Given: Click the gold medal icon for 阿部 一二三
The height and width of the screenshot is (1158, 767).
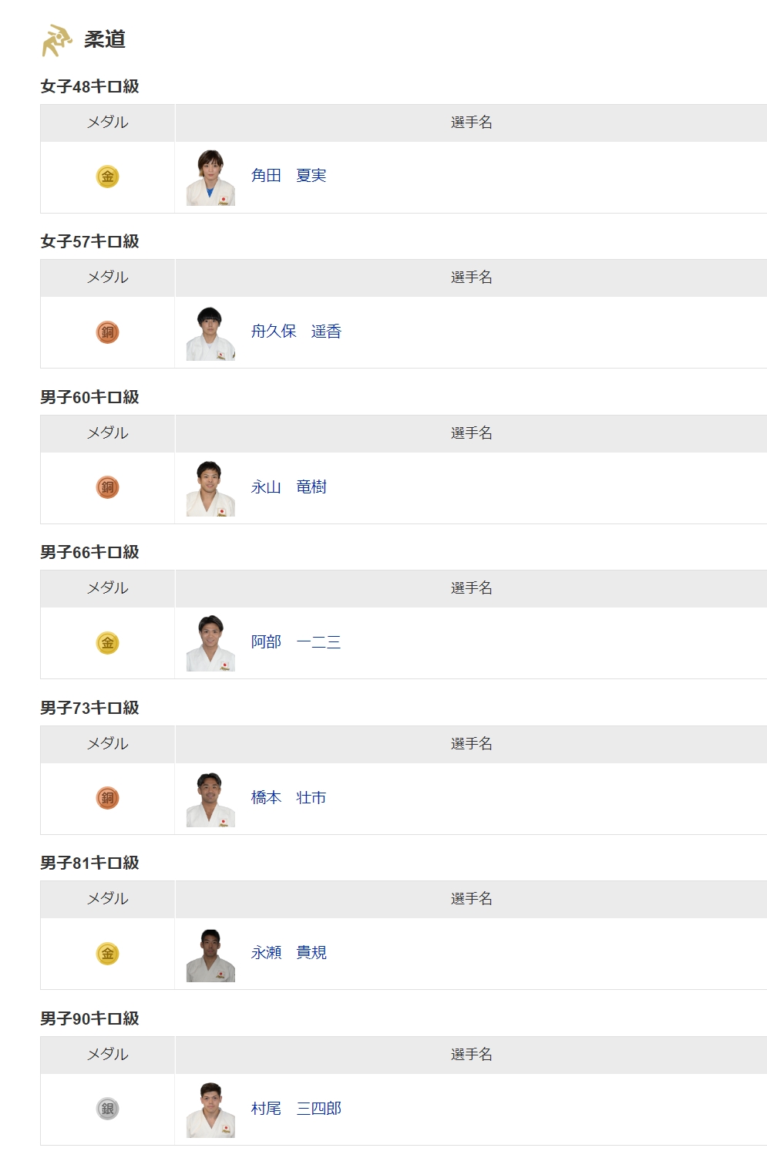Looking at the screenshot, I should (107, 643).
